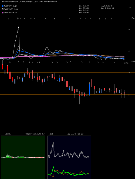Click the price axis label 7
Viewport: 135px width, 179px height.
click(129, 73)
